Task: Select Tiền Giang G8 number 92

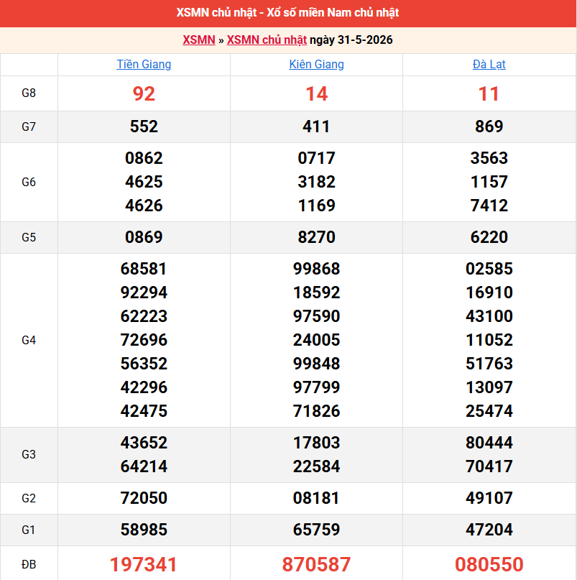Action: 144,93
